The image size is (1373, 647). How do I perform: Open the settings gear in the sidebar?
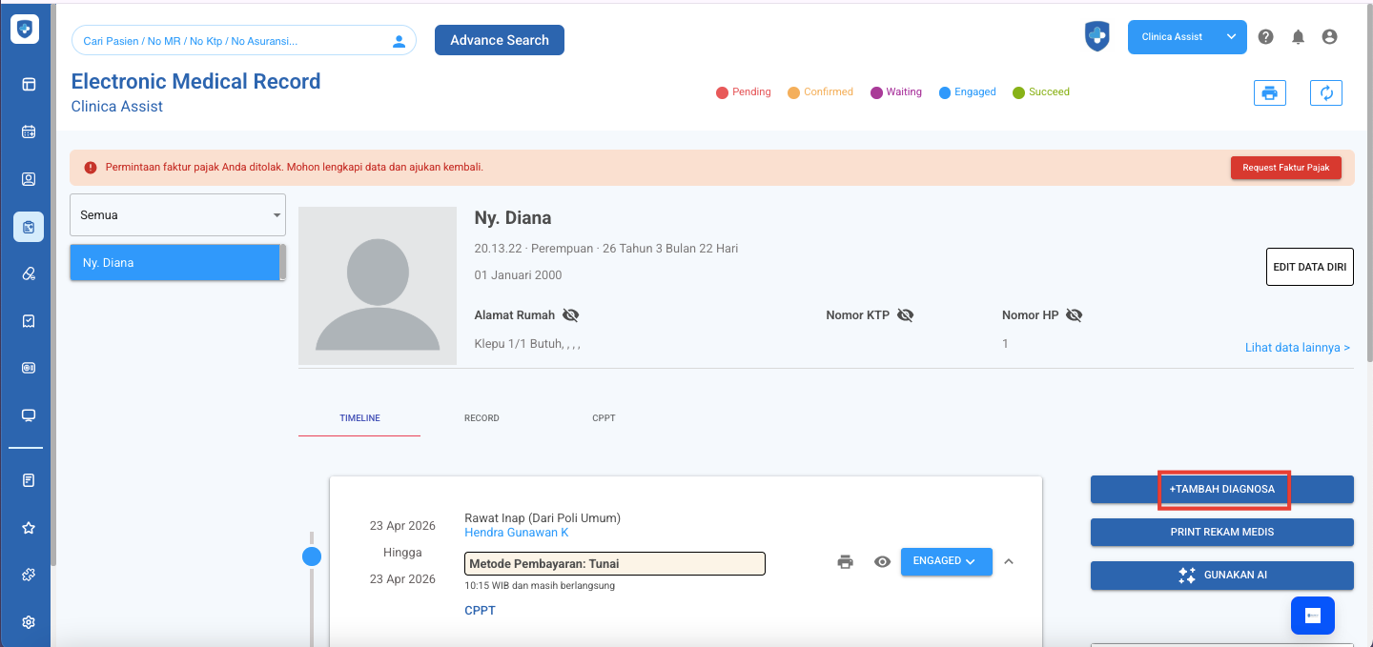pyautogui.click(x=29, y=622)
